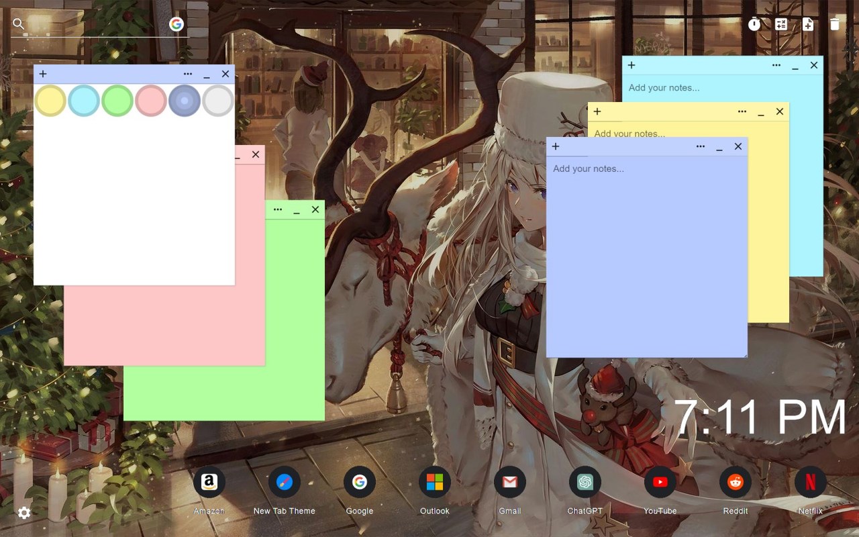Launch the Outlook shortcut
The image size is (859, 537).
pos(435,482)
